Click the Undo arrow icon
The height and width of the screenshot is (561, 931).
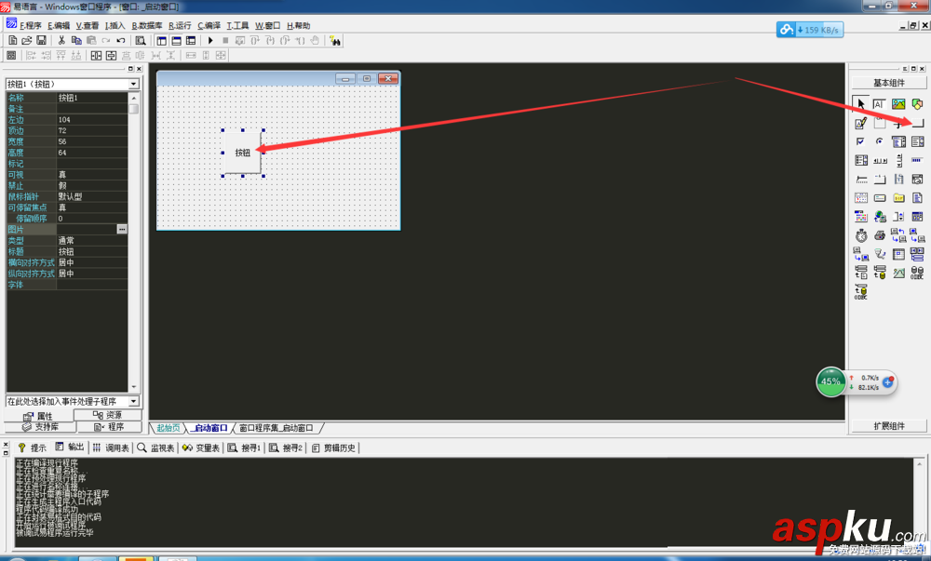(120, 40)
